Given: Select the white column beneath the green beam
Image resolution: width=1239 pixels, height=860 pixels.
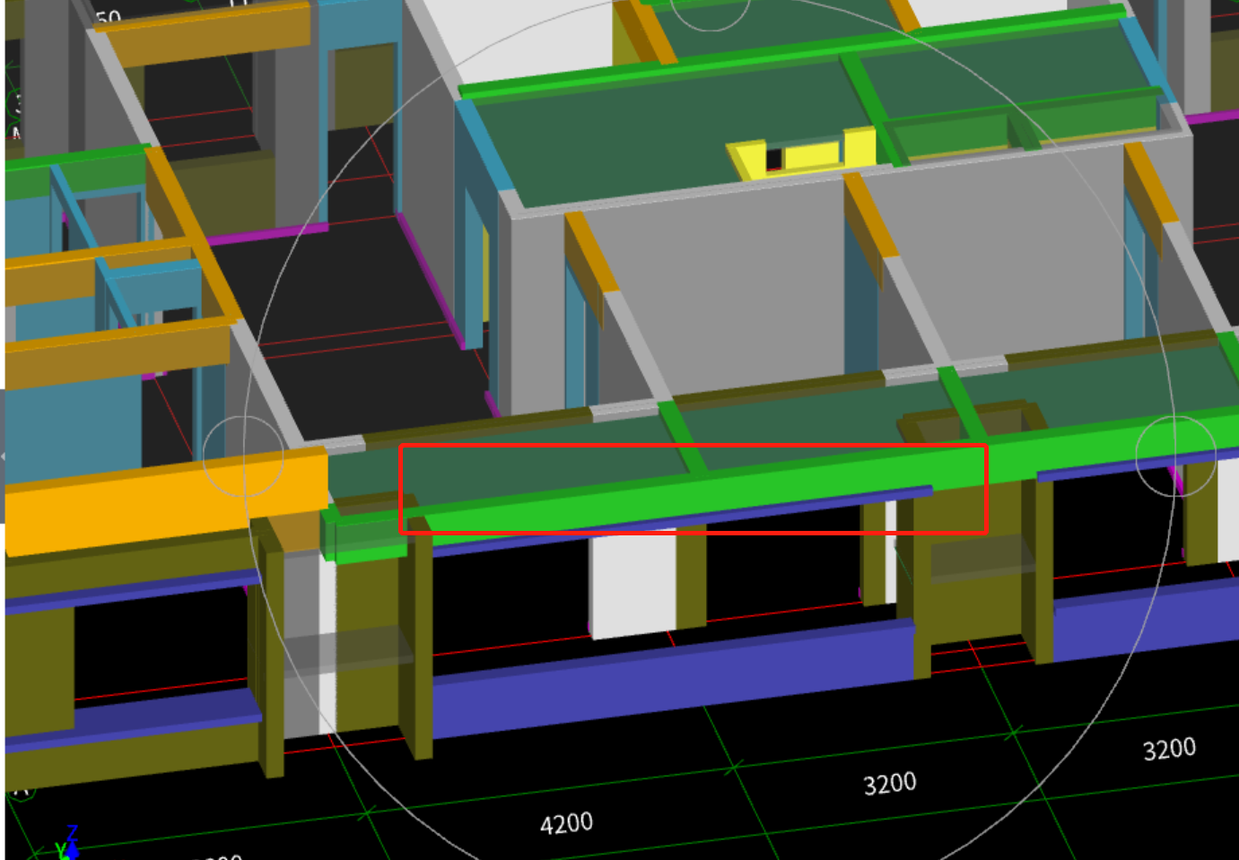Looking at the screenshot, I should pyautogui.click(x=633, y=584).
